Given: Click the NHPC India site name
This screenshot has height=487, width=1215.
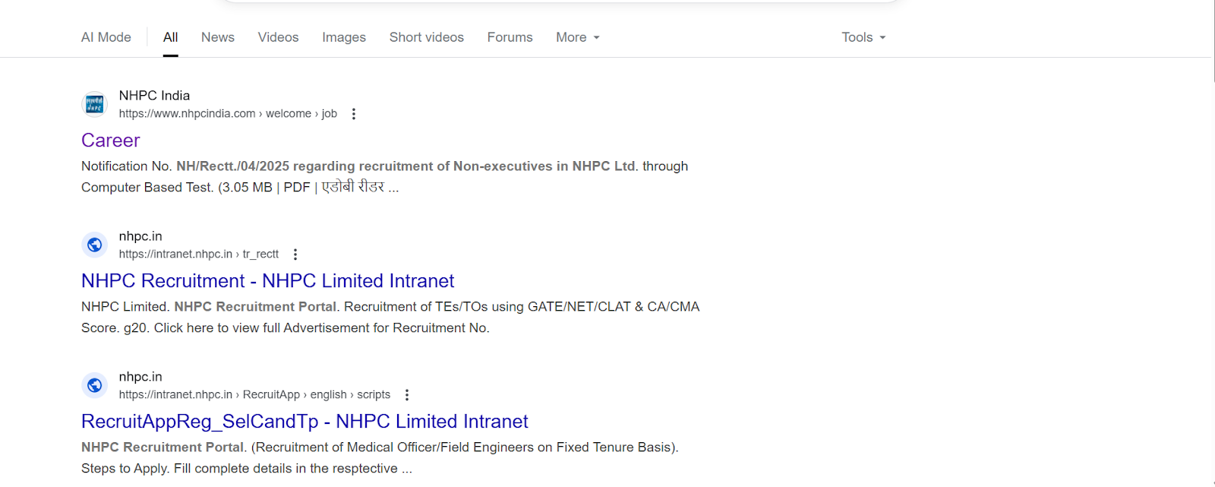Looking at the screenshot, I should 154,96.
